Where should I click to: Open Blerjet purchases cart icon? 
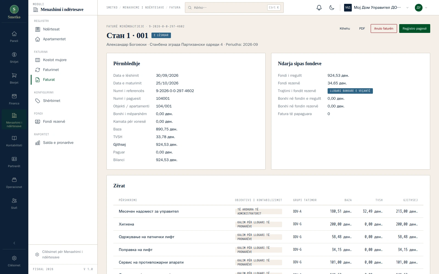click(x=14, y=78)
